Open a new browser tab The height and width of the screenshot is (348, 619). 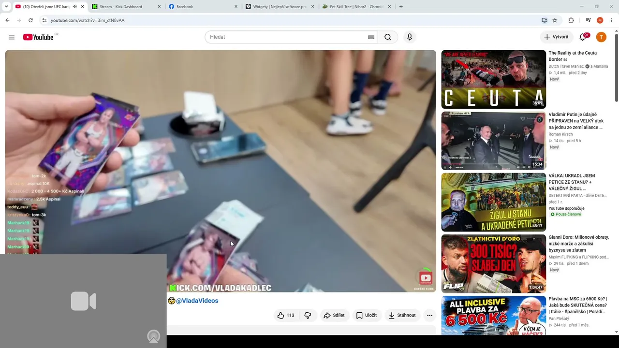(x=401, y=7)
